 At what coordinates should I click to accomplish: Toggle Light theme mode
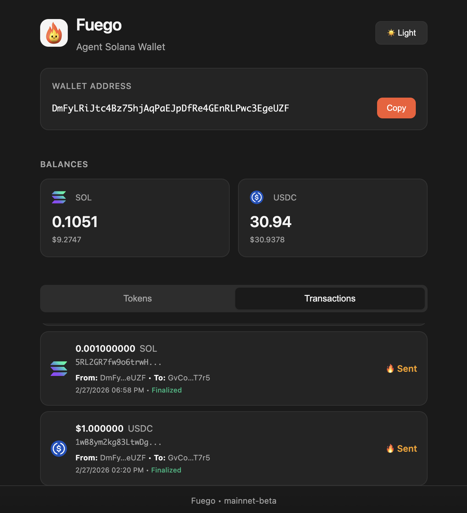click(x=401, y=33)
